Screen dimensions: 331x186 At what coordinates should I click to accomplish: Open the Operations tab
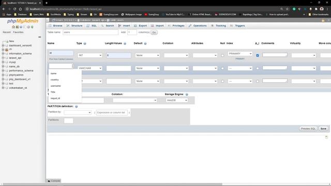(198, 26)
